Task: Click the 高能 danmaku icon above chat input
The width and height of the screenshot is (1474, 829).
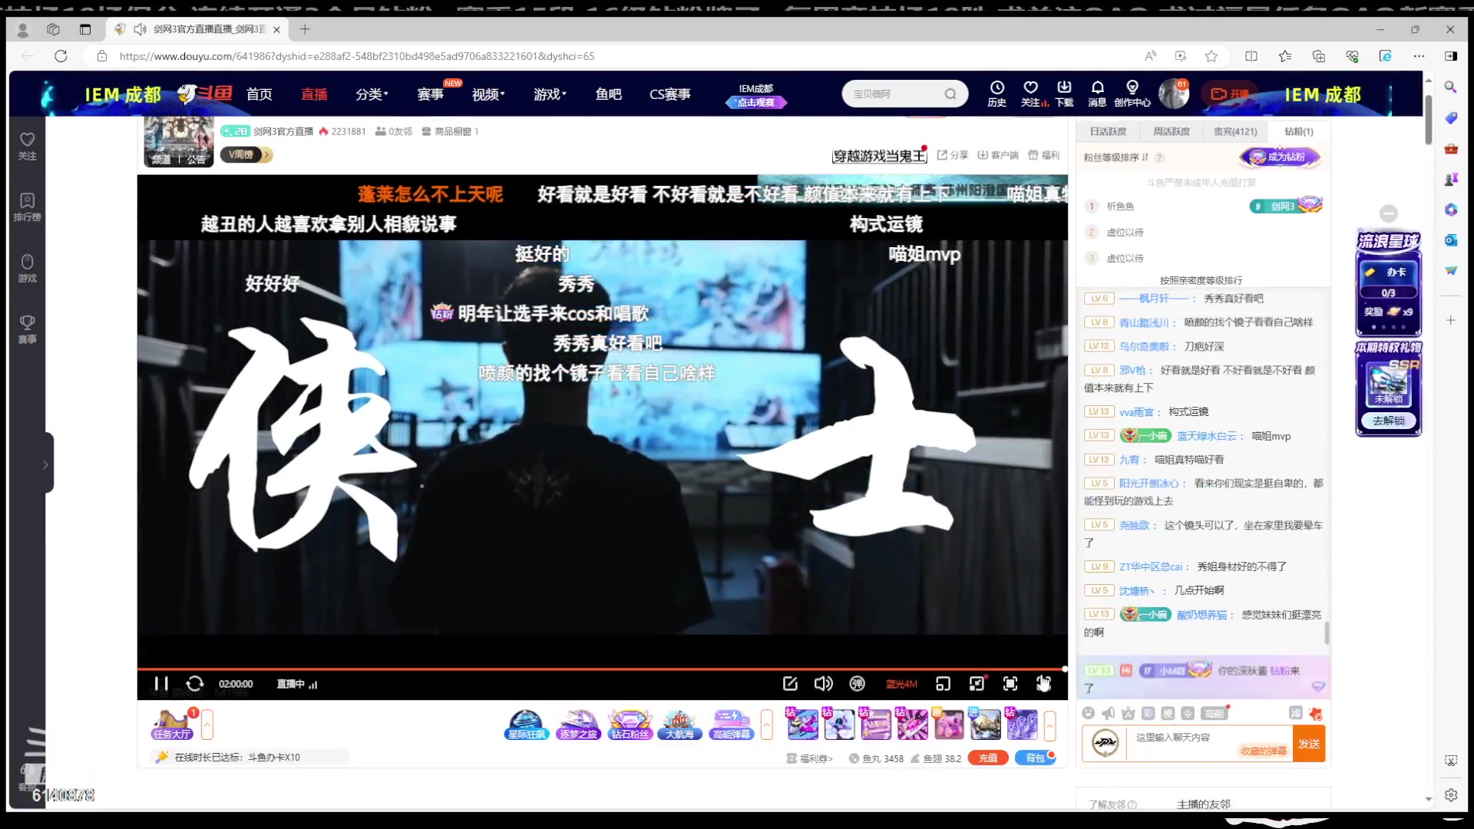Action: coord(1215,713)
